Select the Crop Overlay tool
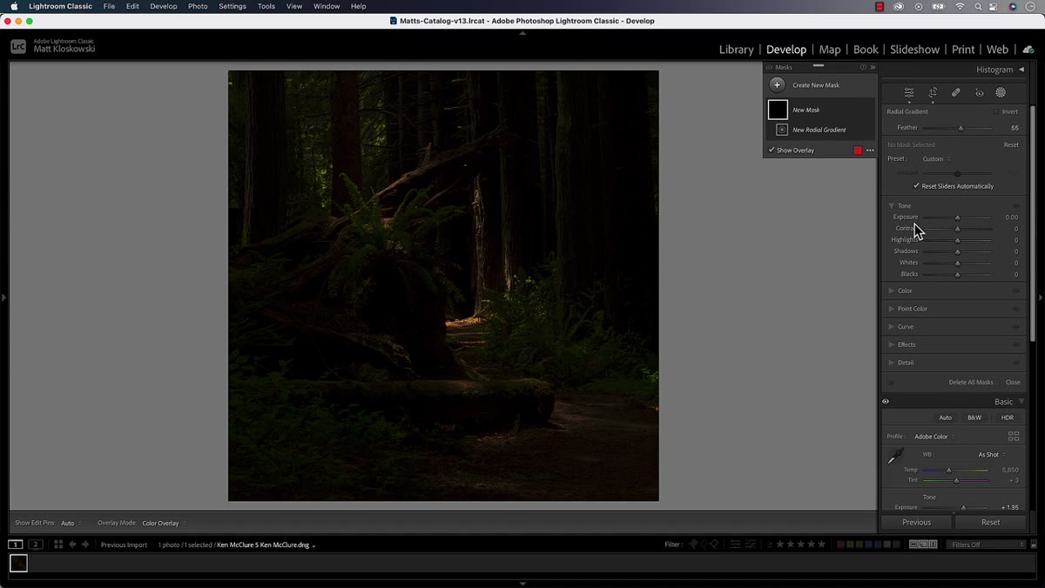The height and width of the screenshot is (588, 1045). tap(933, 93)
